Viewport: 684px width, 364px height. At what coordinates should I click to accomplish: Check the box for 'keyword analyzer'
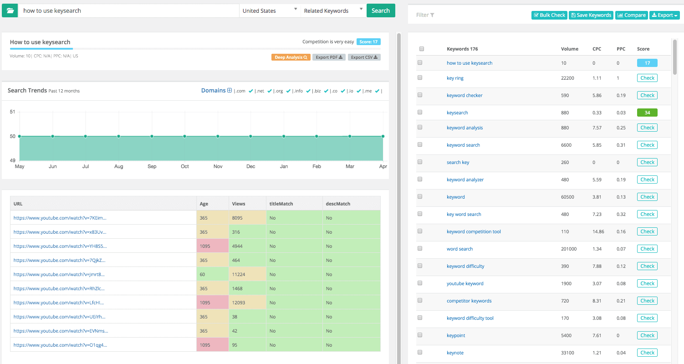click(420, 179)
